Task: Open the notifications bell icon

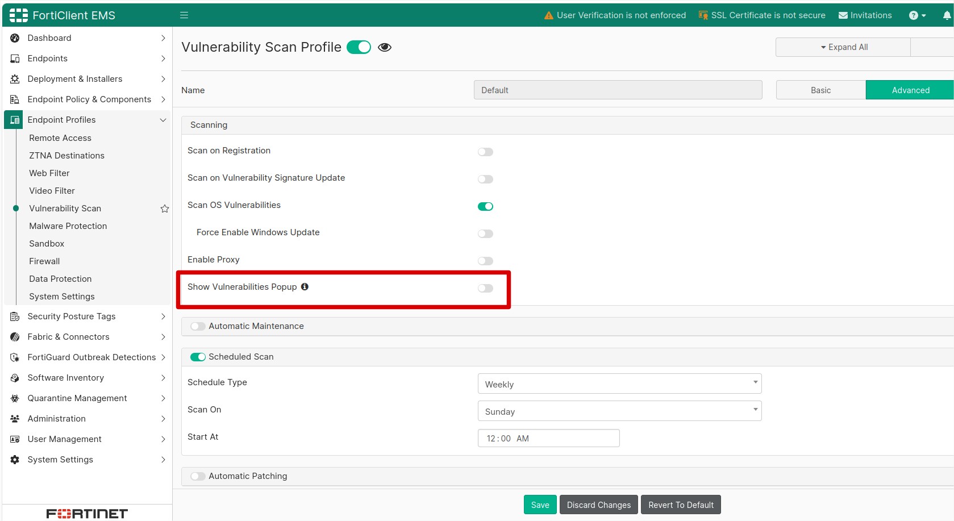Action: point(947,15)
